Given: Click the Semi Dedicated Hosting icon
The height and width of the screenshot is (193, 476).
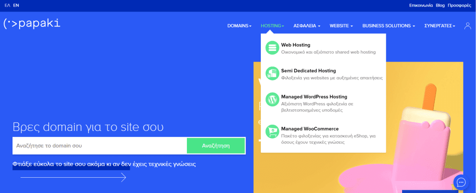Looking at the screenshot, I should (271, 74).
